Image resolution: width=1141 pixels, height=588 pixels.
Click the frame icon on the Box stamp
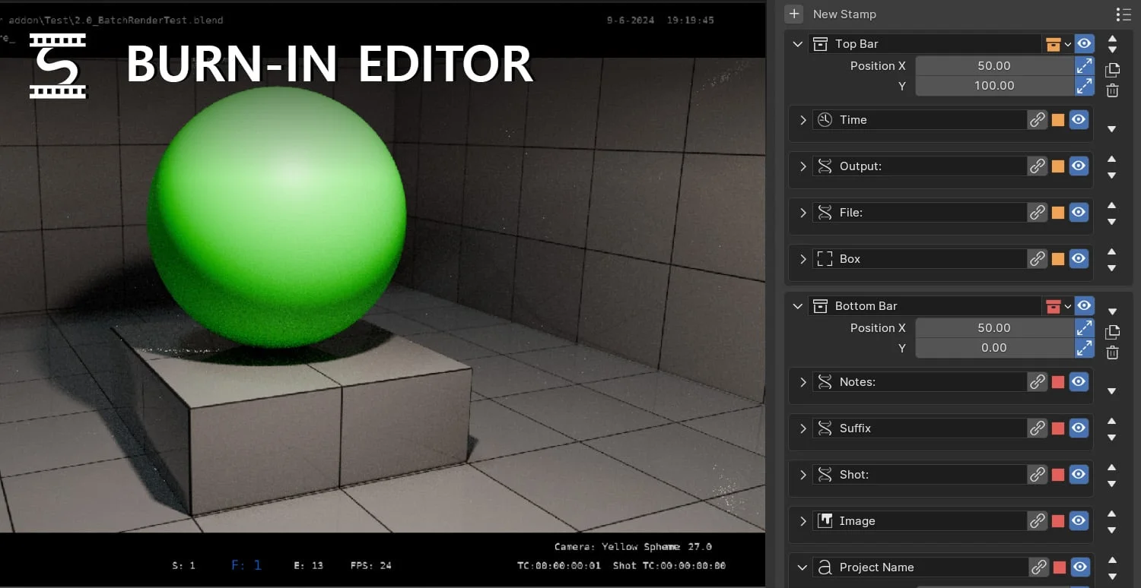point(824,258)
